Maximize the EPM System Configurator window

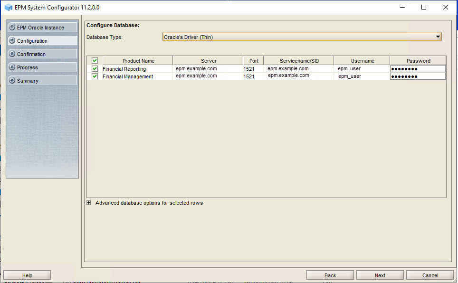click(424, 7)
